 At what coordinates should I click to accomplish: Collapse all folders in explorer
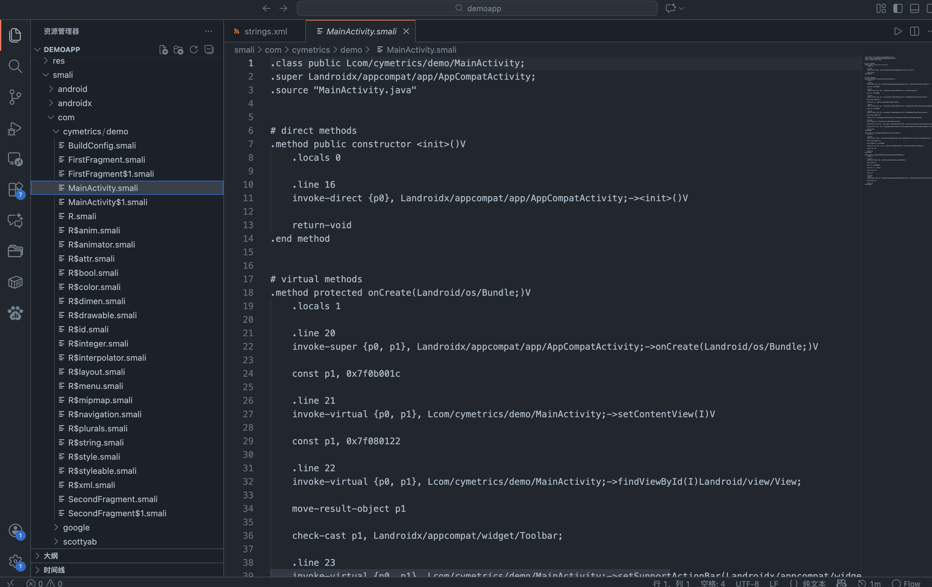(x=209, y=50)
